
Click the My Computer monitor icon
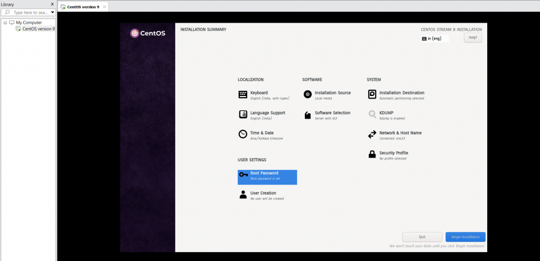coord(12,23)
